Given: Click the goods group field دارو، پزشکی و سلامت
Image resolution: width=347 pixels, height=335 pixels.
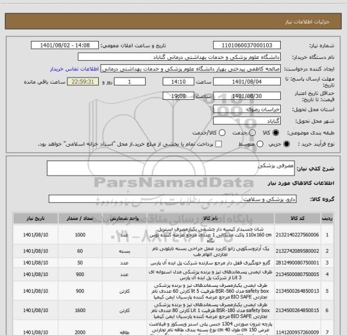Looking at the screenshot, I should [172, 199].
